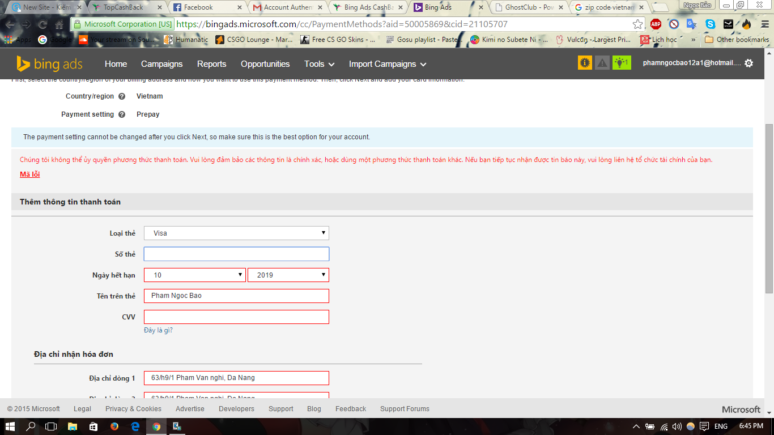Open the Windows Store taskbar icon
This screenshot has width=774, height=435.
(93, 427)
